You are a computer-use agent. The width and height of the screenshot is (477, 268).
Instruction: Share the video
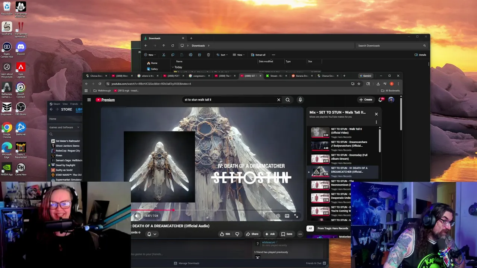coord(252,234)
